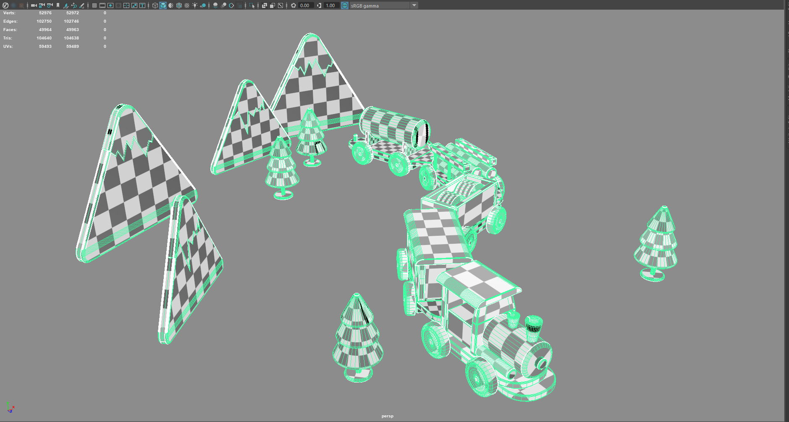Toggle the Textured checker-sphere icon
Screen dimensions: 789x422
pyautogui.click(x=187, y=5)
